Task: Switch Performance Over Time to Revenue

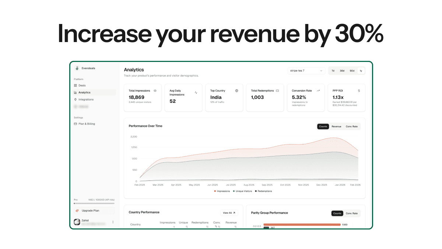Action: [x=336, y=127]
